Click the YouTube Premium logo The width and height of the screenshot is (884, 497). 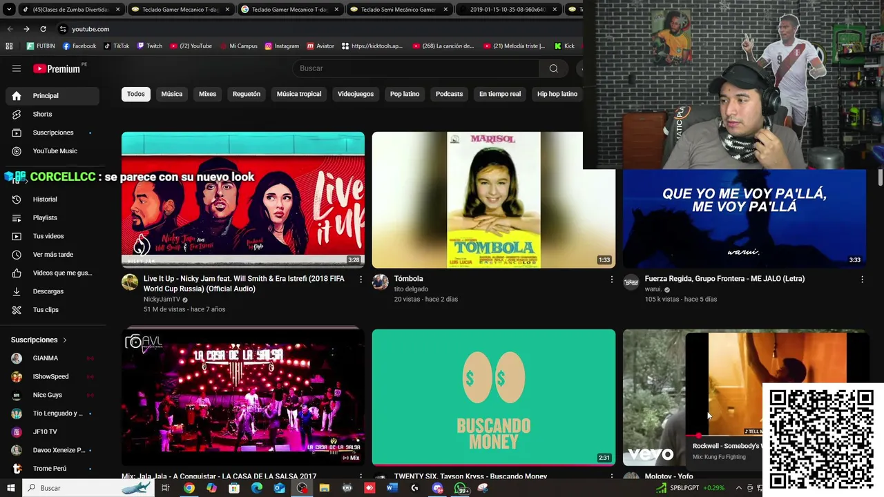click(57, 68)
